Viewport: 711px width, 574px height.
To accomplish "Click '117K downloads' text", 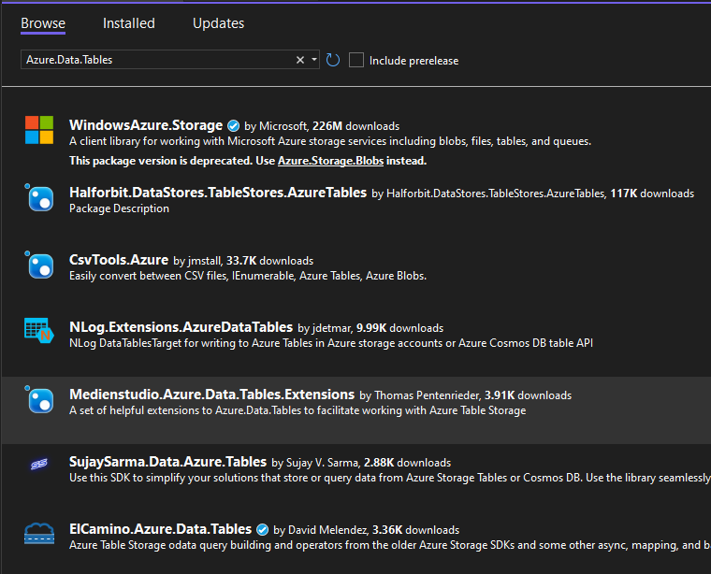I will tap(652, 194).
